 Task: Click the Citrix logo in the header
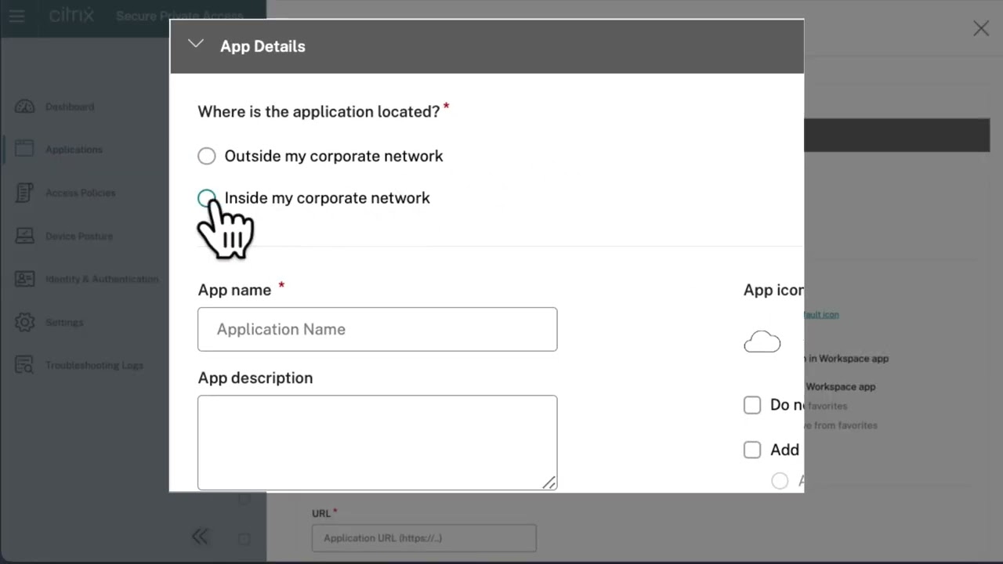[71, 14]
